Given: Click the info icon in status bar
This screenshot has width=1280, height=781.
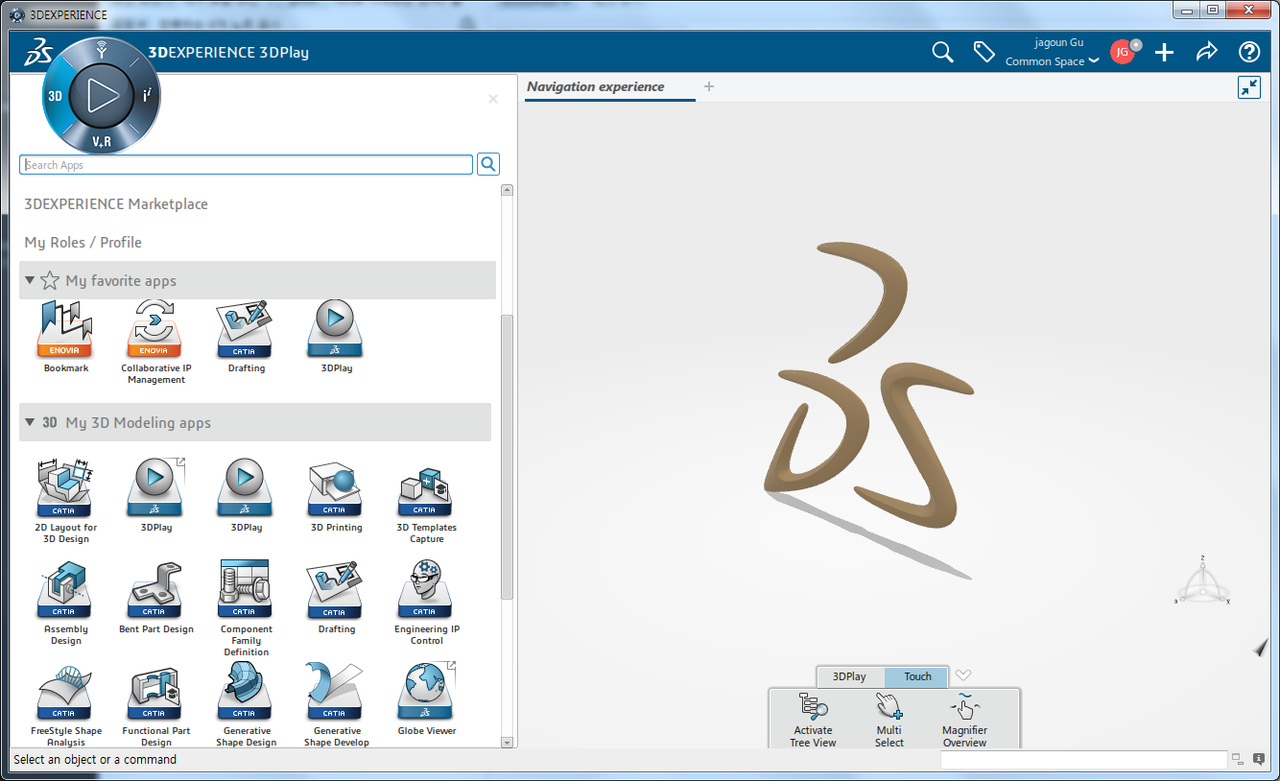Looking at the screenshot, I should click(1259, 759).
